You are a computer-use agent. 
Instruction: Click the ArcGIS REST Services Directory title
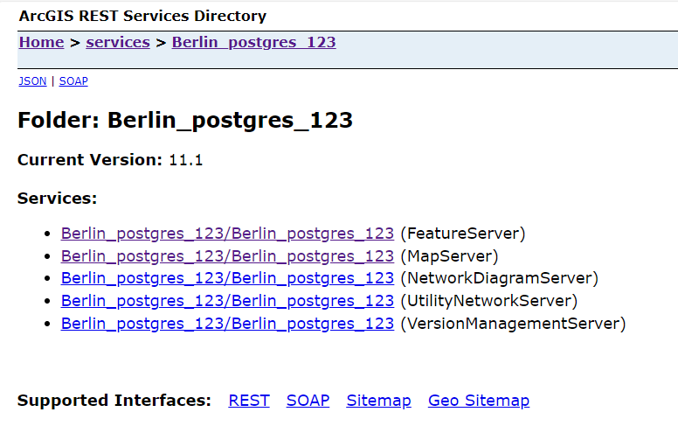click(x=142, y=16)
